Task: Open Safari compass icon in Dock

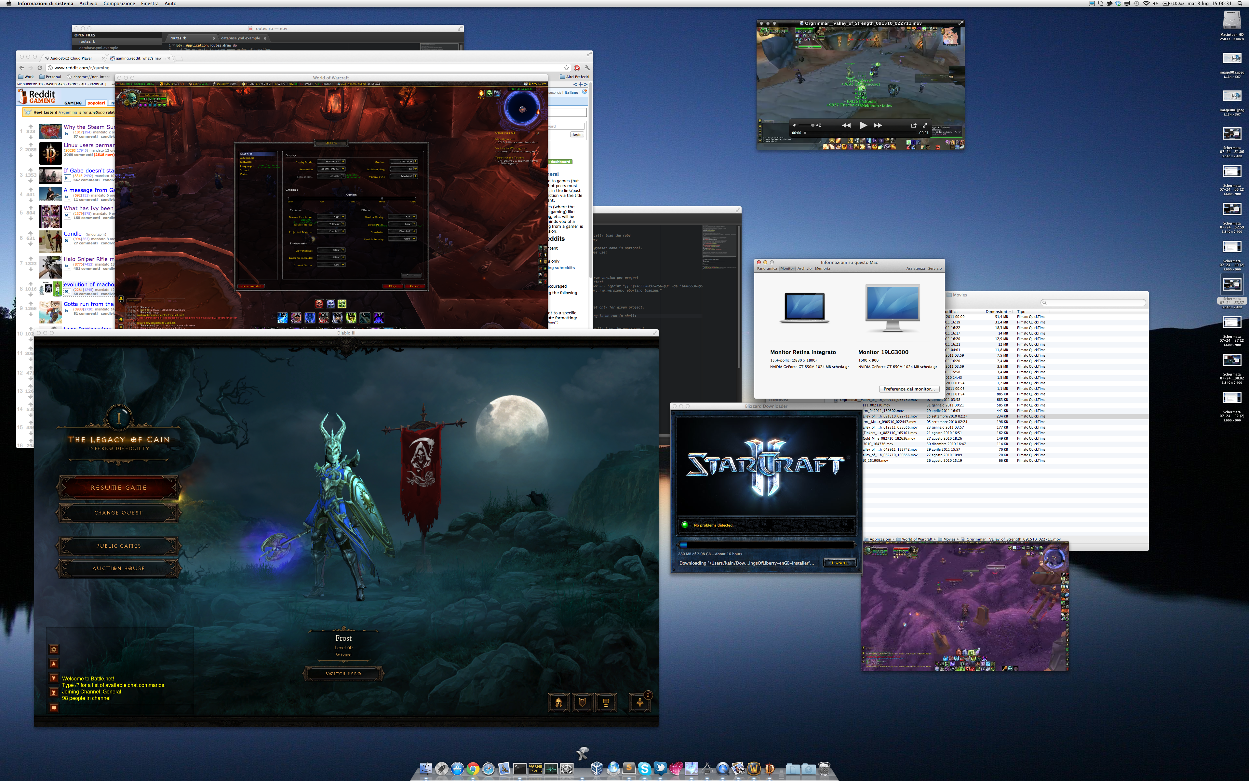Action: 488,769
